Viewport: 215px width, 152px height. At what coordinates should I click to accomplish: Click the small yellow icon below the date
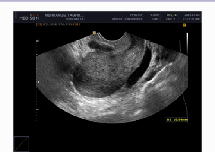[185, 25]
